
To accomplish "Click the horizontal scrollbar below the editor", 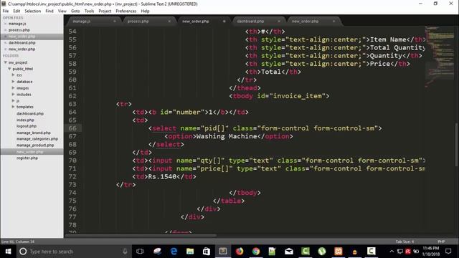I will (x=141, y=235).
